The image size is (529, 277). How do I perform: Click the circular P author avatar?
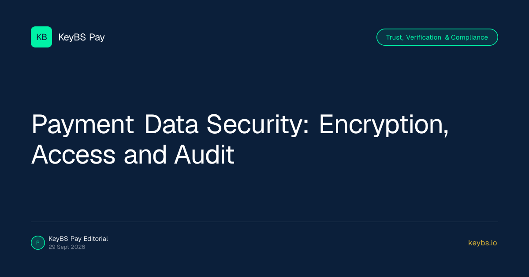38,243
